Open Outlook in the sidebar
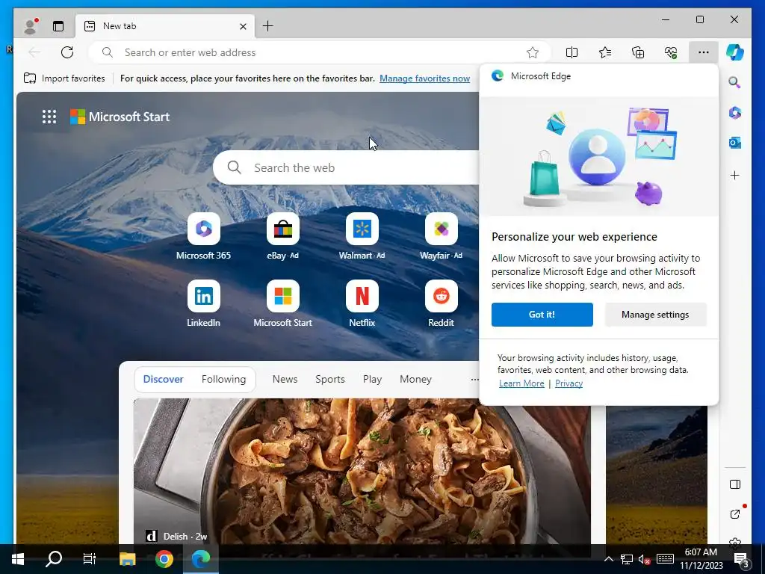Image resolution: width=765 pixels, height=574 pixels. 735,143
